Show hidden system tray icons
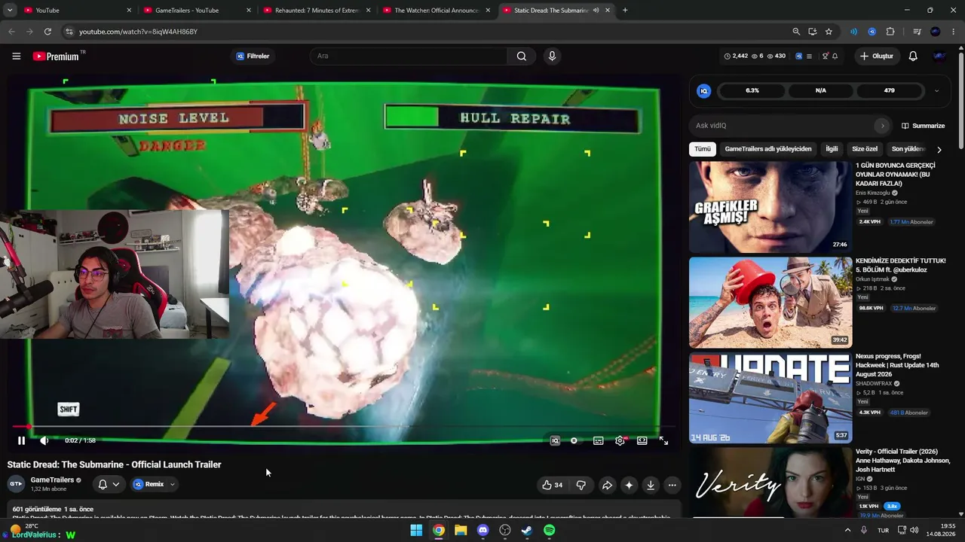The width and height of the screenshot is (965, 542). [x=847, y=530]
